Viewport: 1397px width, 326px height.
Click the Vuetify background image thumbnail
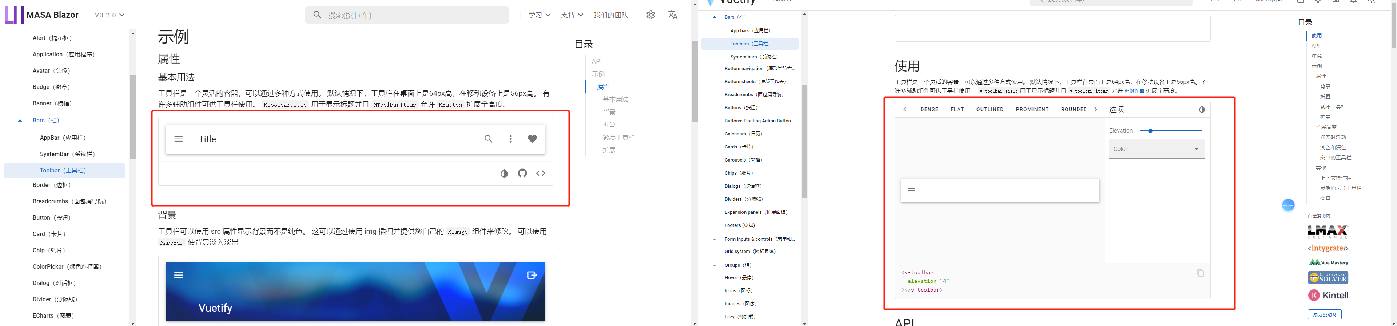click(x=356, y=292)
